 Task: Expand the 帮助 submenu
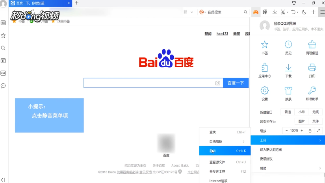point(288,168)
